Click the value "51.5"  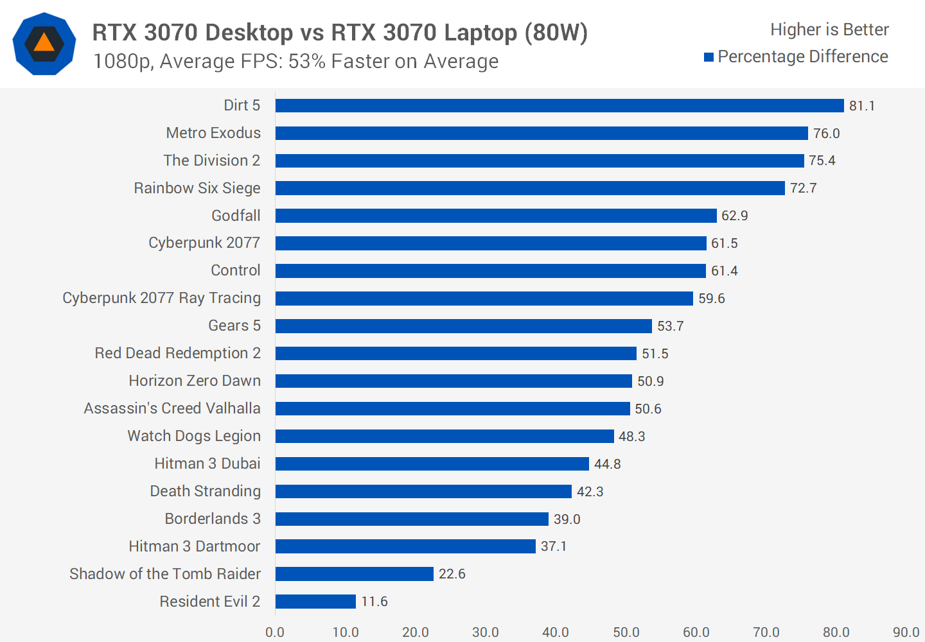tap(655, 354)
